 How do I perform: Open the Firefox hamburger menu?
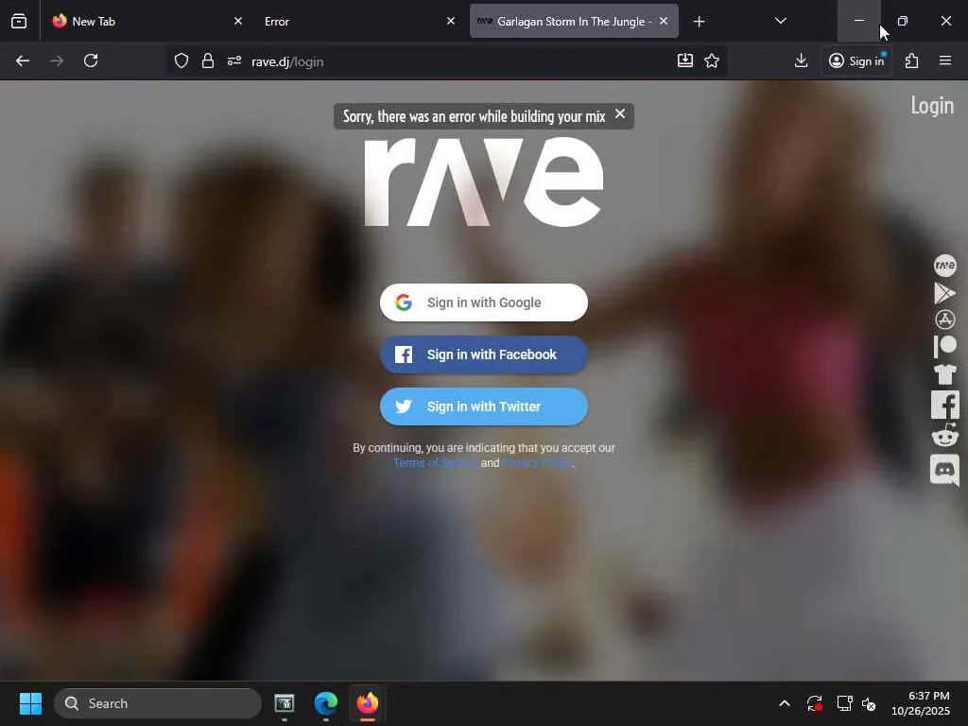945,60
